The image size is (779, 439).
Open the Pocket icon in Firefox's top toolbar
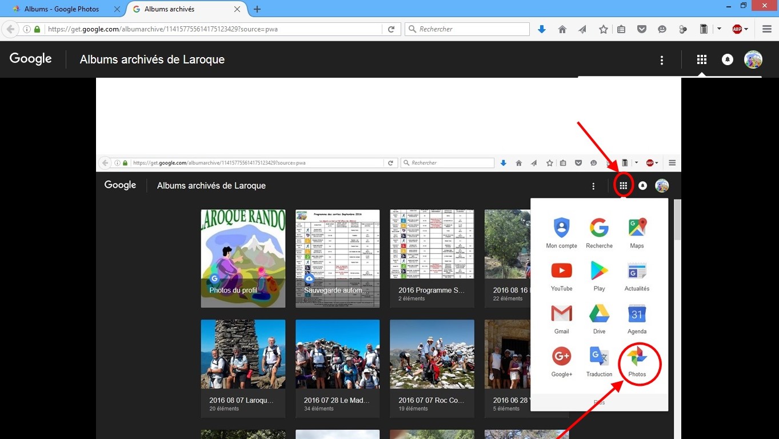642,29
